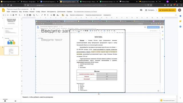Add new slide plus button
Viewport: 183px width, 103px height.
coord(3,15)
